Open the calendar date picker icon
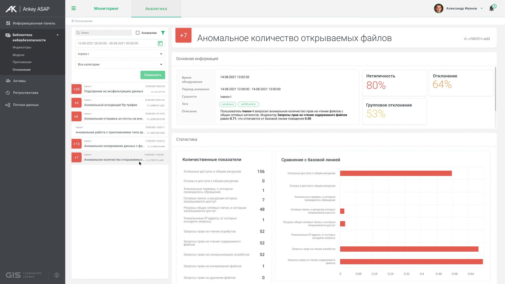The width and height of the screenshot is (505, 284). point(160,43)
